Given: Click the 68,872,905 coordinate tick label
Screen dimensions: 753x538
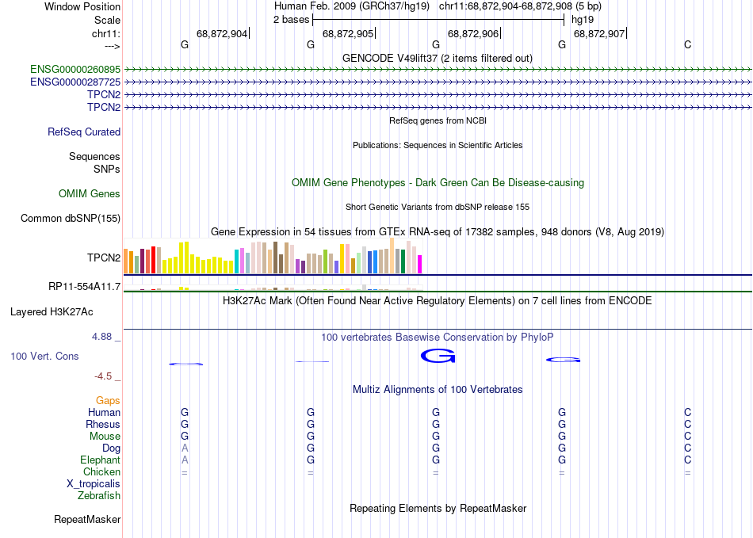Looking at the screenshot, I should (x=348, y=33).
